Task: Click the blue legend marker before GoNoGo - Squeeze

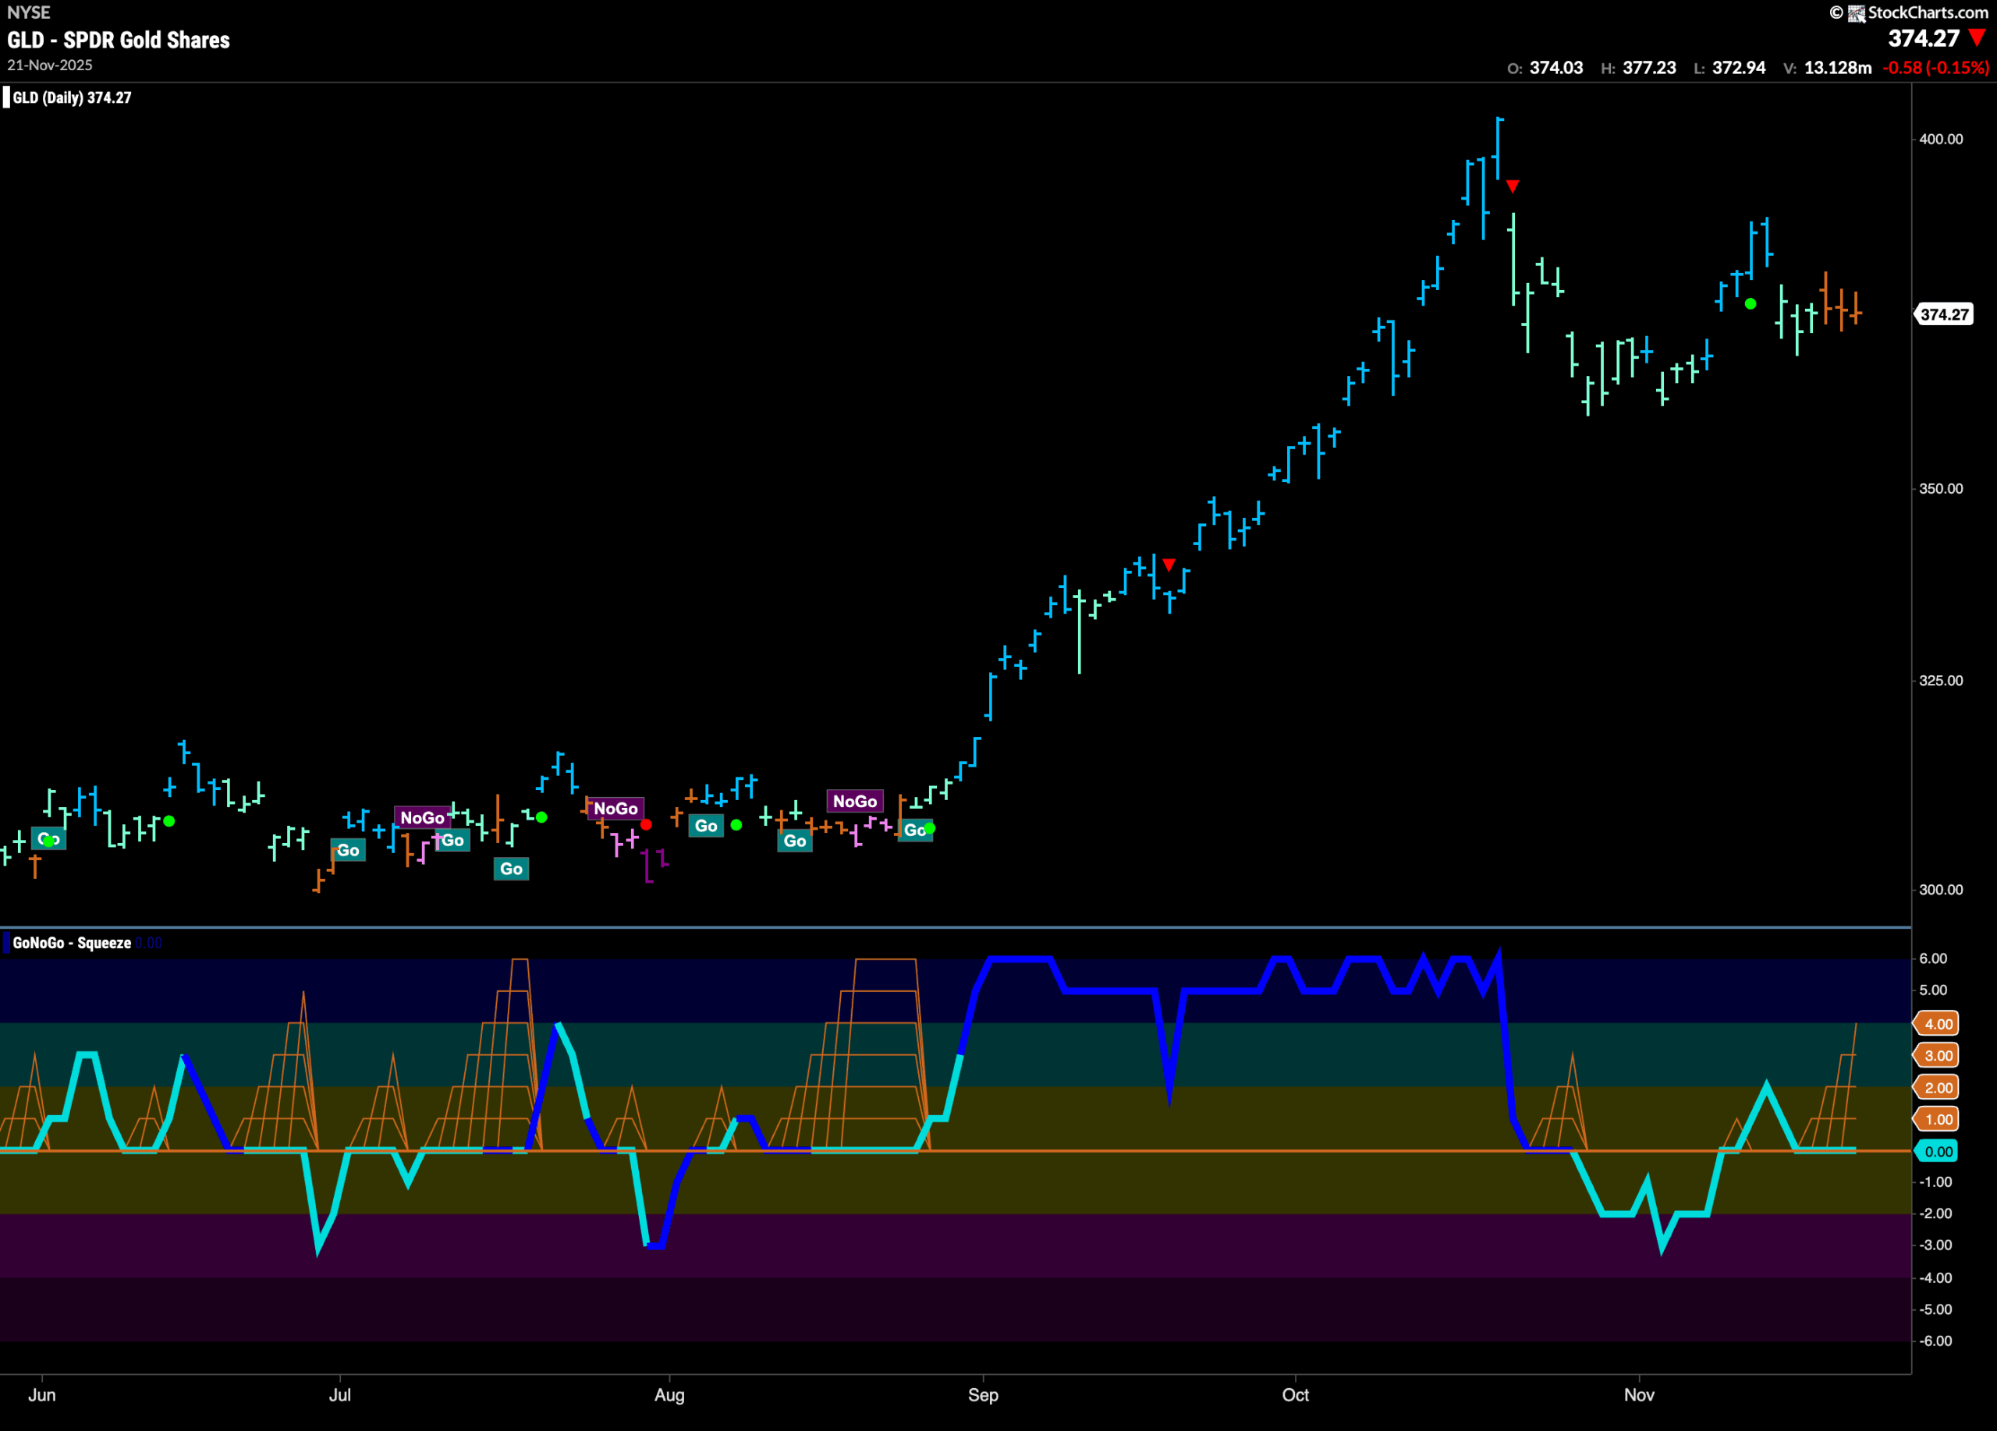Action: coord(6,943)
